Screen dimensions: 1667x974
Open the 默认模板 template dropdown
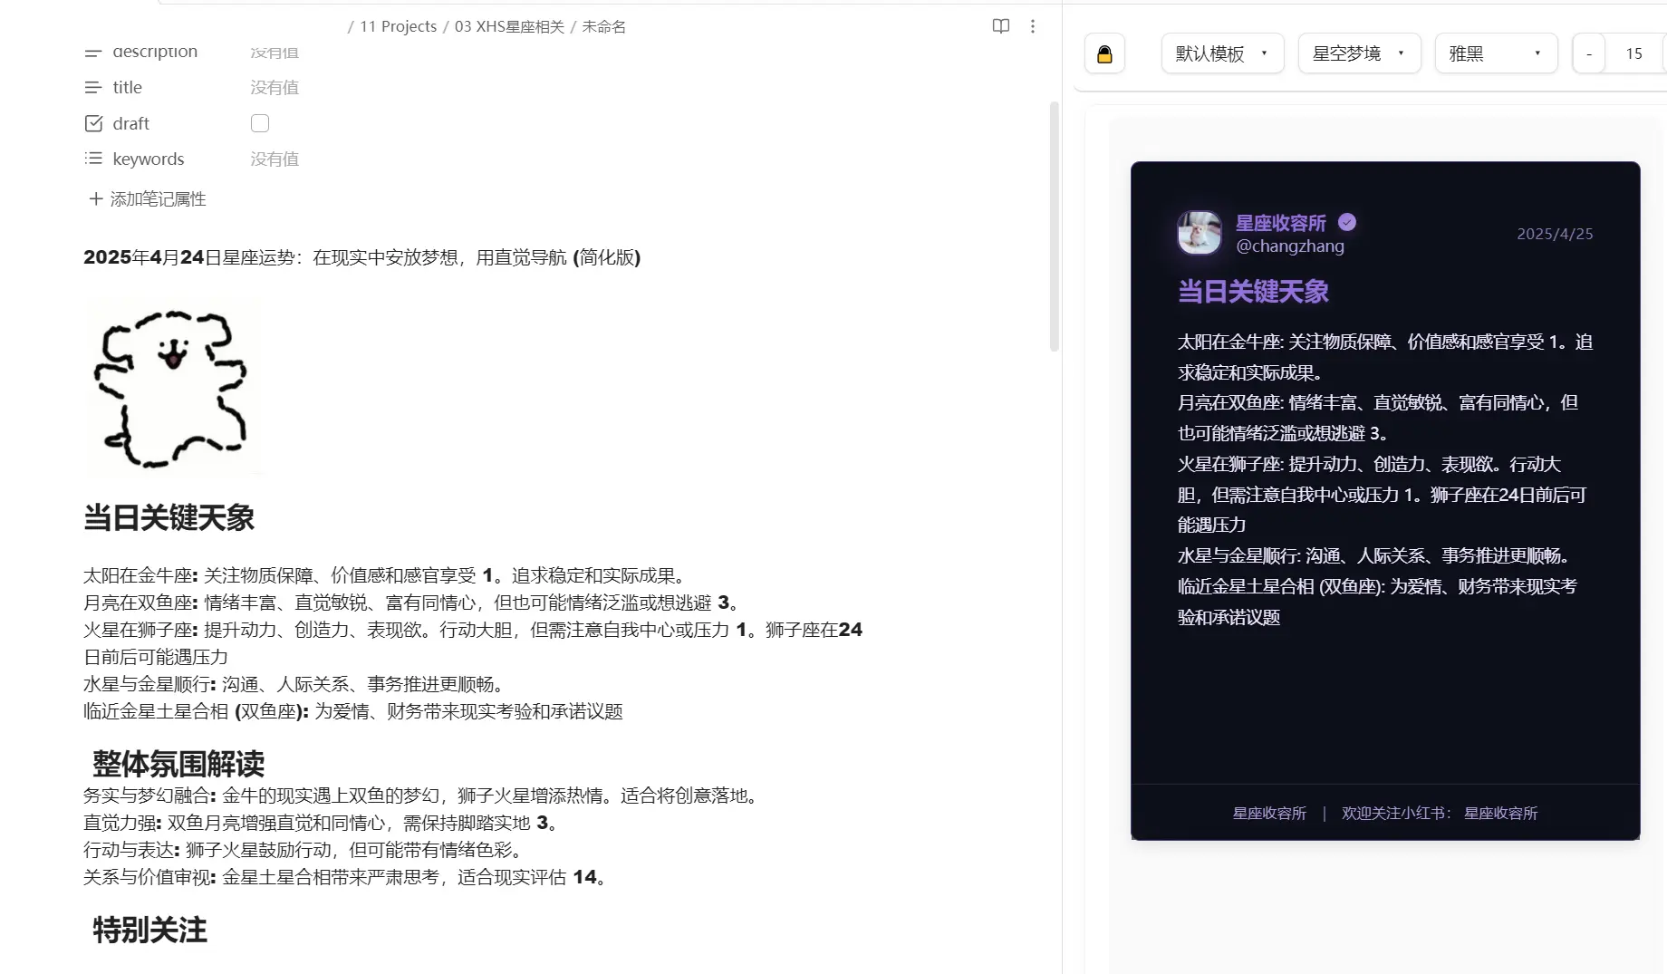click(x=1221, y=53)
